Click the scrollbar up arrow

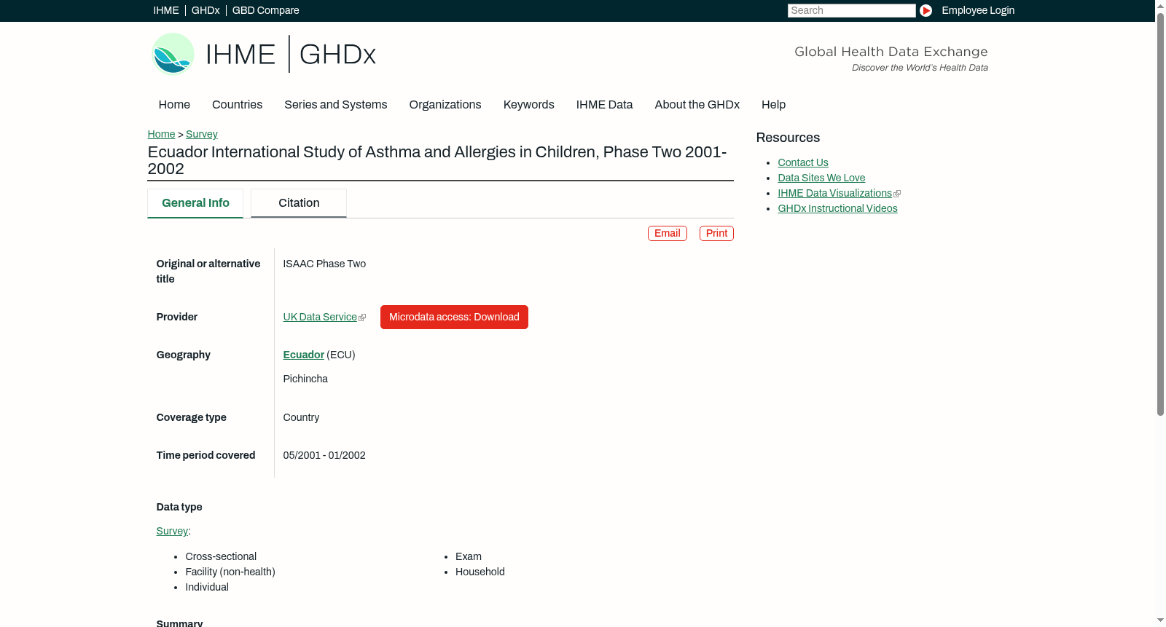(1160, 5)
